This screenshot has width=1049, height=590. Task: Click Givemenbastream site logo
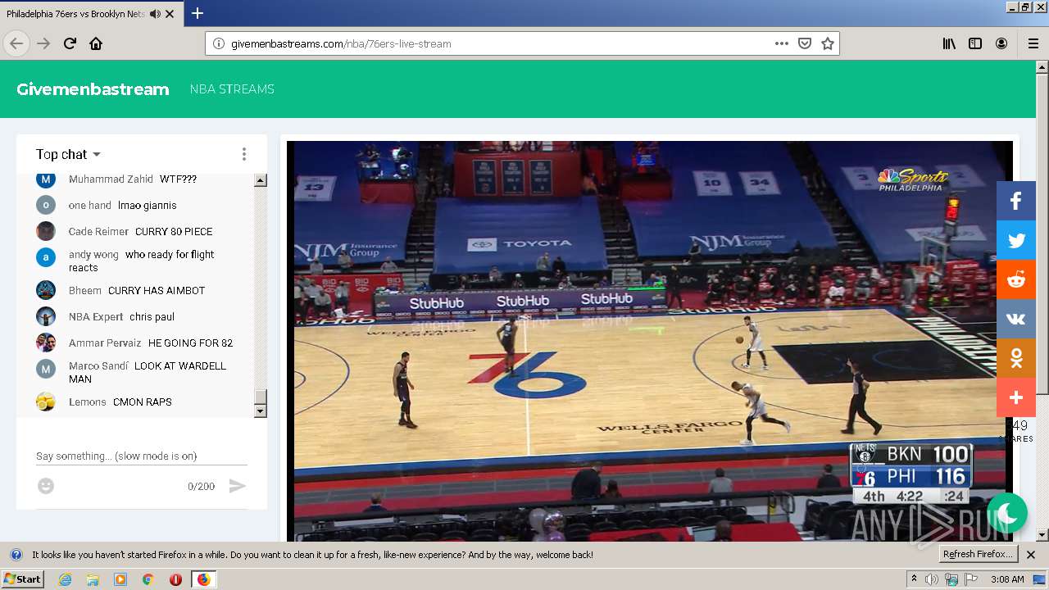[93, 89]
